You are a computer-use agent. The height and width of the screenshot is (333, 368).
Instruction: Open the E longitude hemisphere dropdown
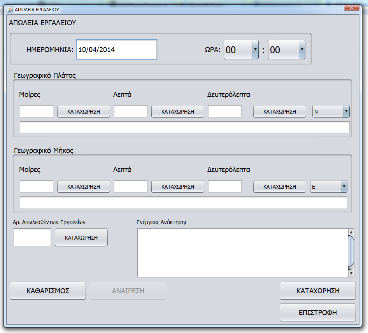click(329, 187)
